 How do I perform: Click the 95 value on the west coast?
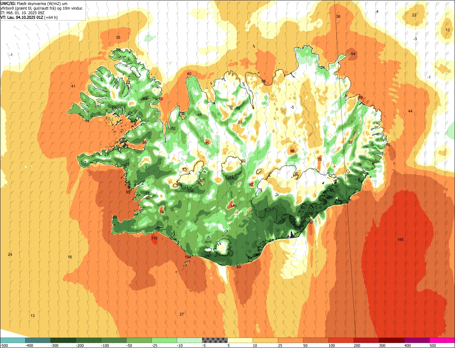(x=128, y=192)
